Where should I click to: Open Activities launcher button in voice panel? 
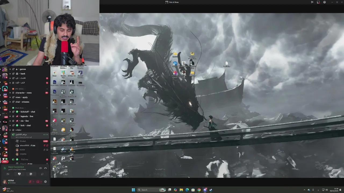[31, 174]
